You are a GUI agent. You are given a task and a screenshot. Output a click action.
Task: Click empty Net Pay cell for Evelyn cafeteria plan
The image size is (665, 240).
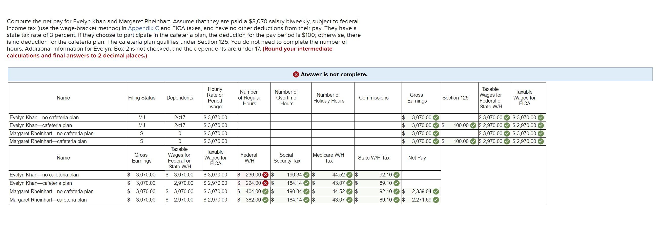point(421,183)
